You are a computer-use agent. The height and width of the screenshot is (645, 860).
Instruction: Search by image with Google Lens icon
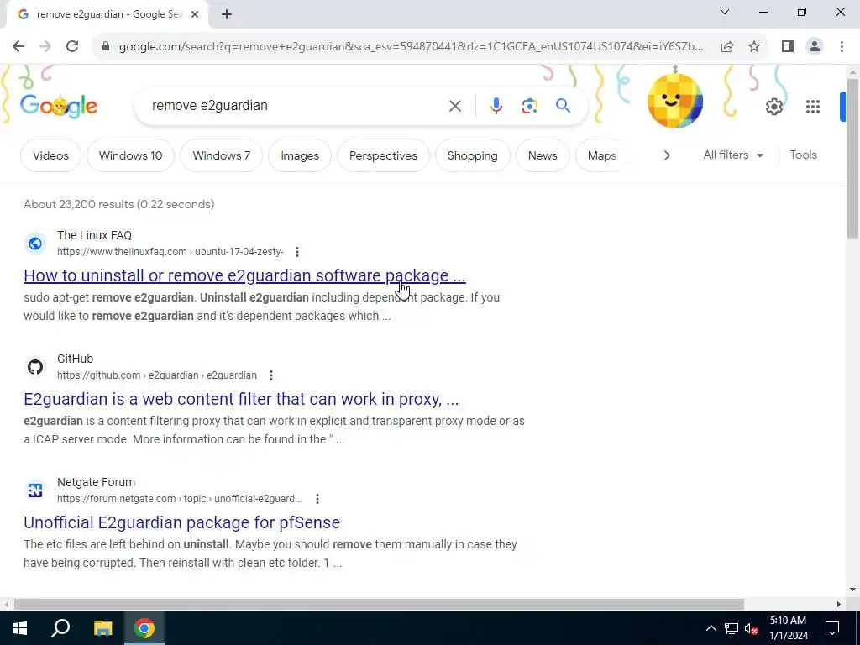[x=529, y=106]
